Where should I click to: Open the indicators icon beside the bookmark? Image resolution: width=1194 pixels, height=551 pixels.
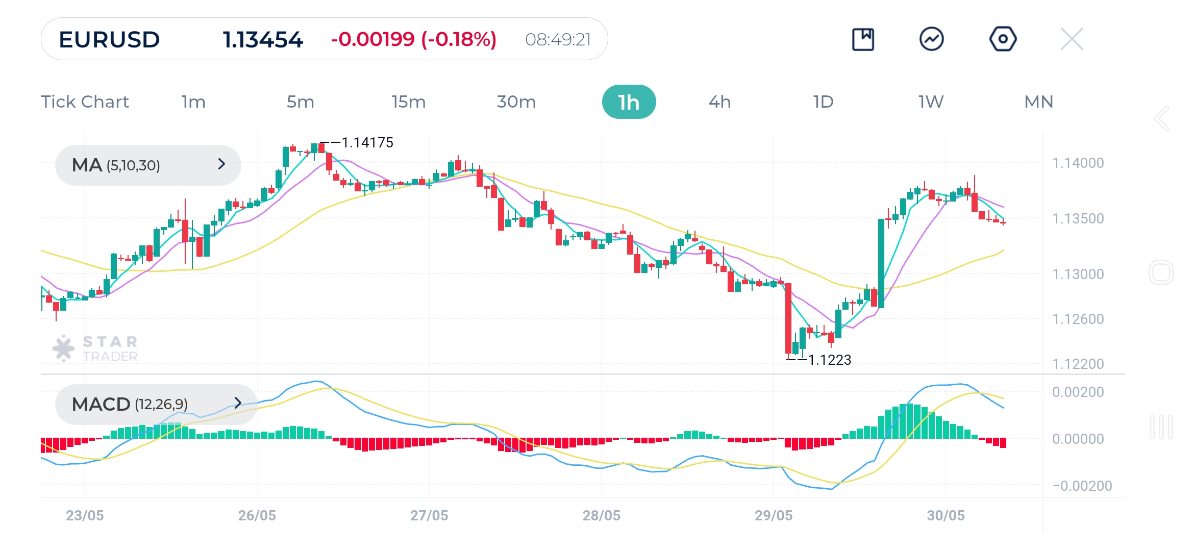click(x=933, y=38)
